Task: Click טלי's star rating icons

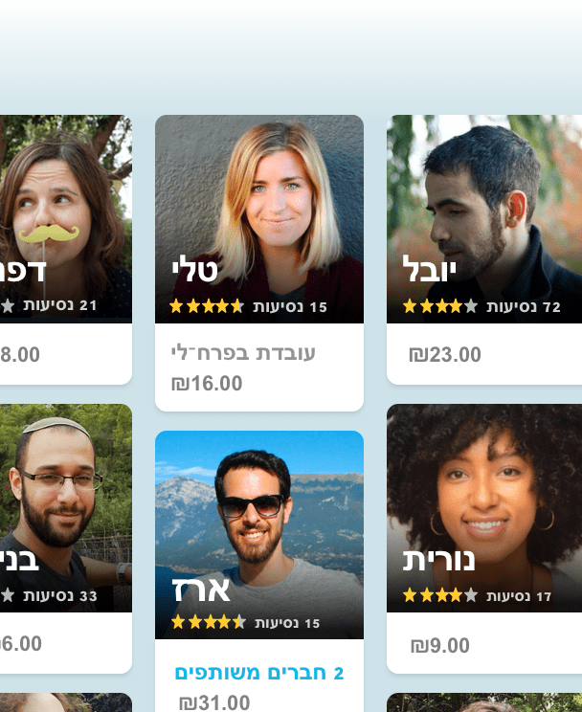Action: click(207, 306)
